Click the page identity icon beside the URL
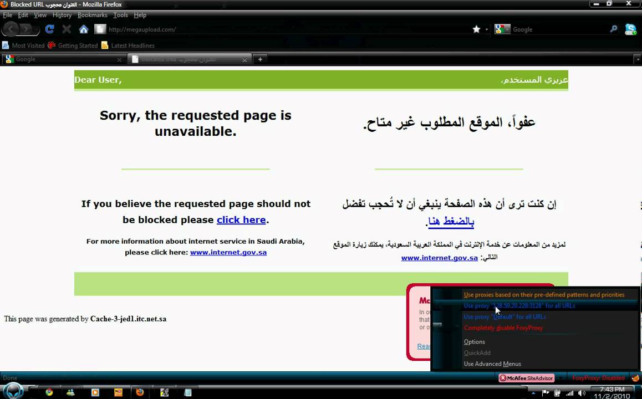This screenshot has width=642, height=399. [99, 29]
